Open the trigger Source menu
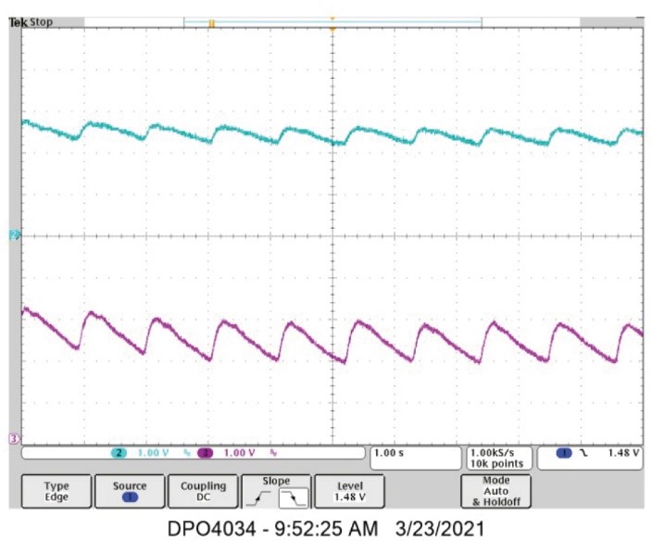The width and height of the screenshot is (652, 541). (130, 492)
